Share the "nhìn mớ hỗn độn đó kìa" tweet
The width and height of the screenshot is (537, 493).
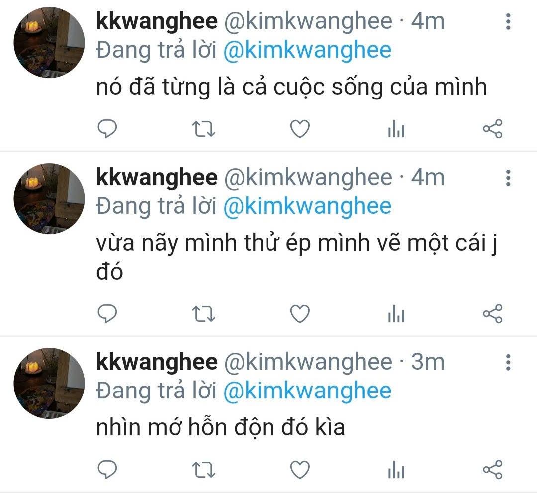tap(492, 469)
